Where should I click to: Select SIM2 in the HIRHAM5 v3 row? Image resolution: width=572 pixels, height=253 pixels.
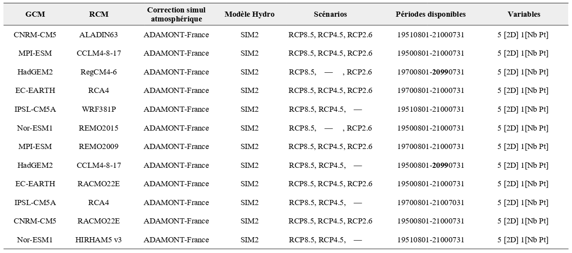click(250, 240)
